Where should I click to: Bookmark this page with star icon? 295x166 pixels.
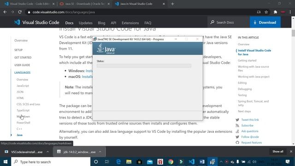click(266, 12)
